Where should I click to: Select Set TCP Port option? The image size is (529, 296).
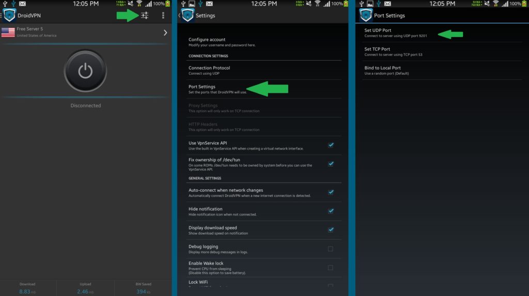442,52
